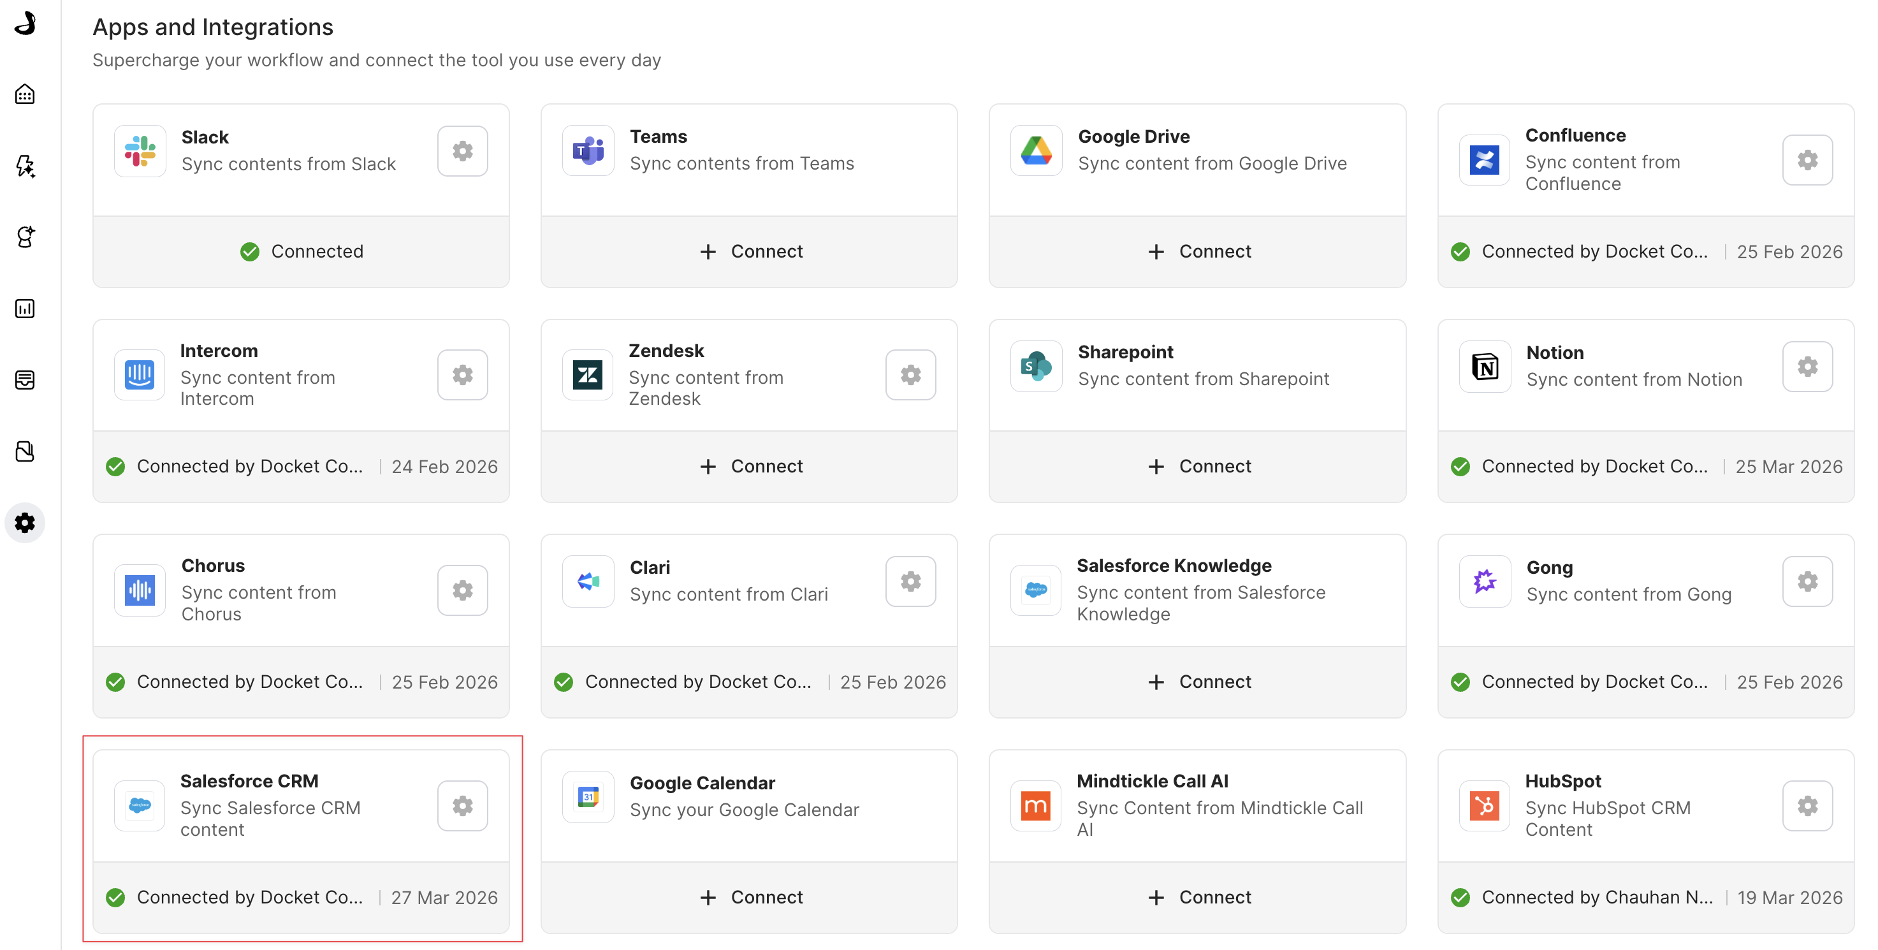The height and width of the screenshot is (950, 1878).
Task: Click the Salesforce Knowledge card title
Action: (1174, 566)
